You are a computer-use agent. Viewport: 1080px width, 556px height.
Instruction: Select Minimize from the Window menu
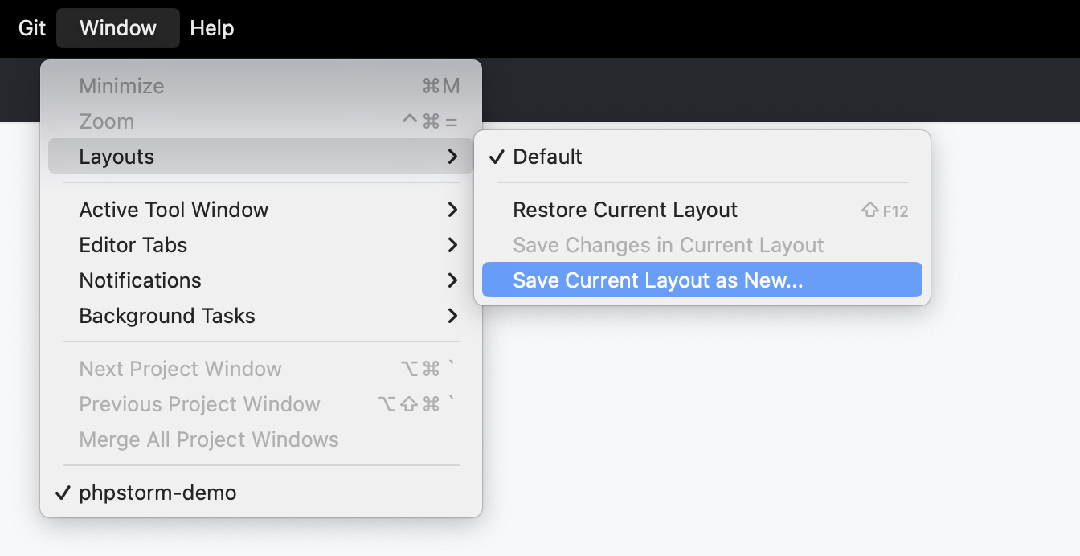(x=121, y=85)
